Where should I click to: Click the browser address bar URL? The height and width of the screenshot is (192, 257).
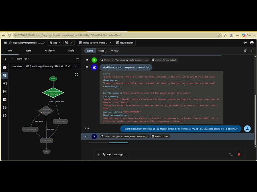(69, 35)
